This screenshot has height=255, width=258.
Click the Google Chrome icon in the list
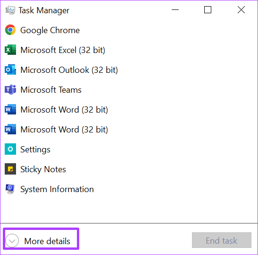click(x=10, y=30)
